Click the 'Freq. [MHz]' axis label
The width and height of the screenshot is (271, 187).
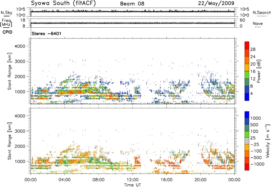point(6,23)
